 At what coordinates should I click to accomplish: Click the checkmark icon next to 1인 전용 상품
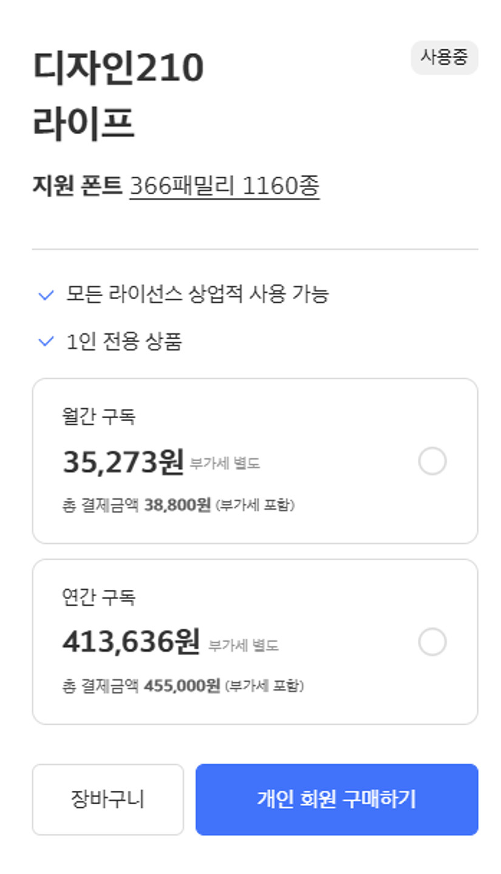[46, 342]
